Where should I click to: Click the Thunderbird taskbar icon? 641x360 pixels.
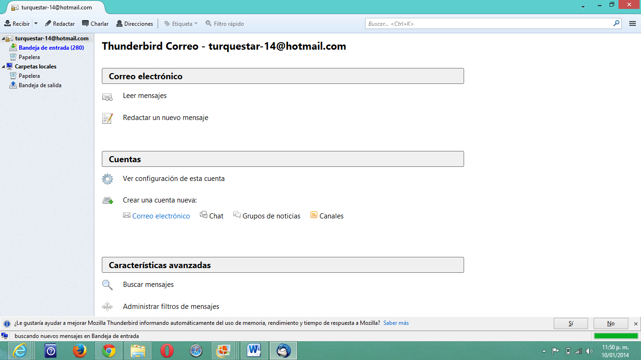[283, 351]
